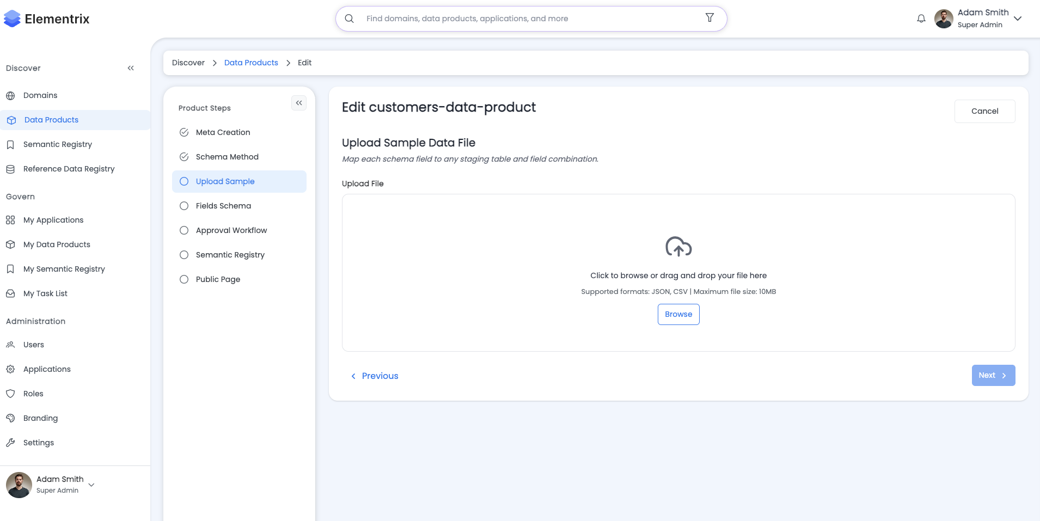1040x521 pixels.
Task: Click the Semantic Registry bookmark icon
Action: click(x=11, y=144)
